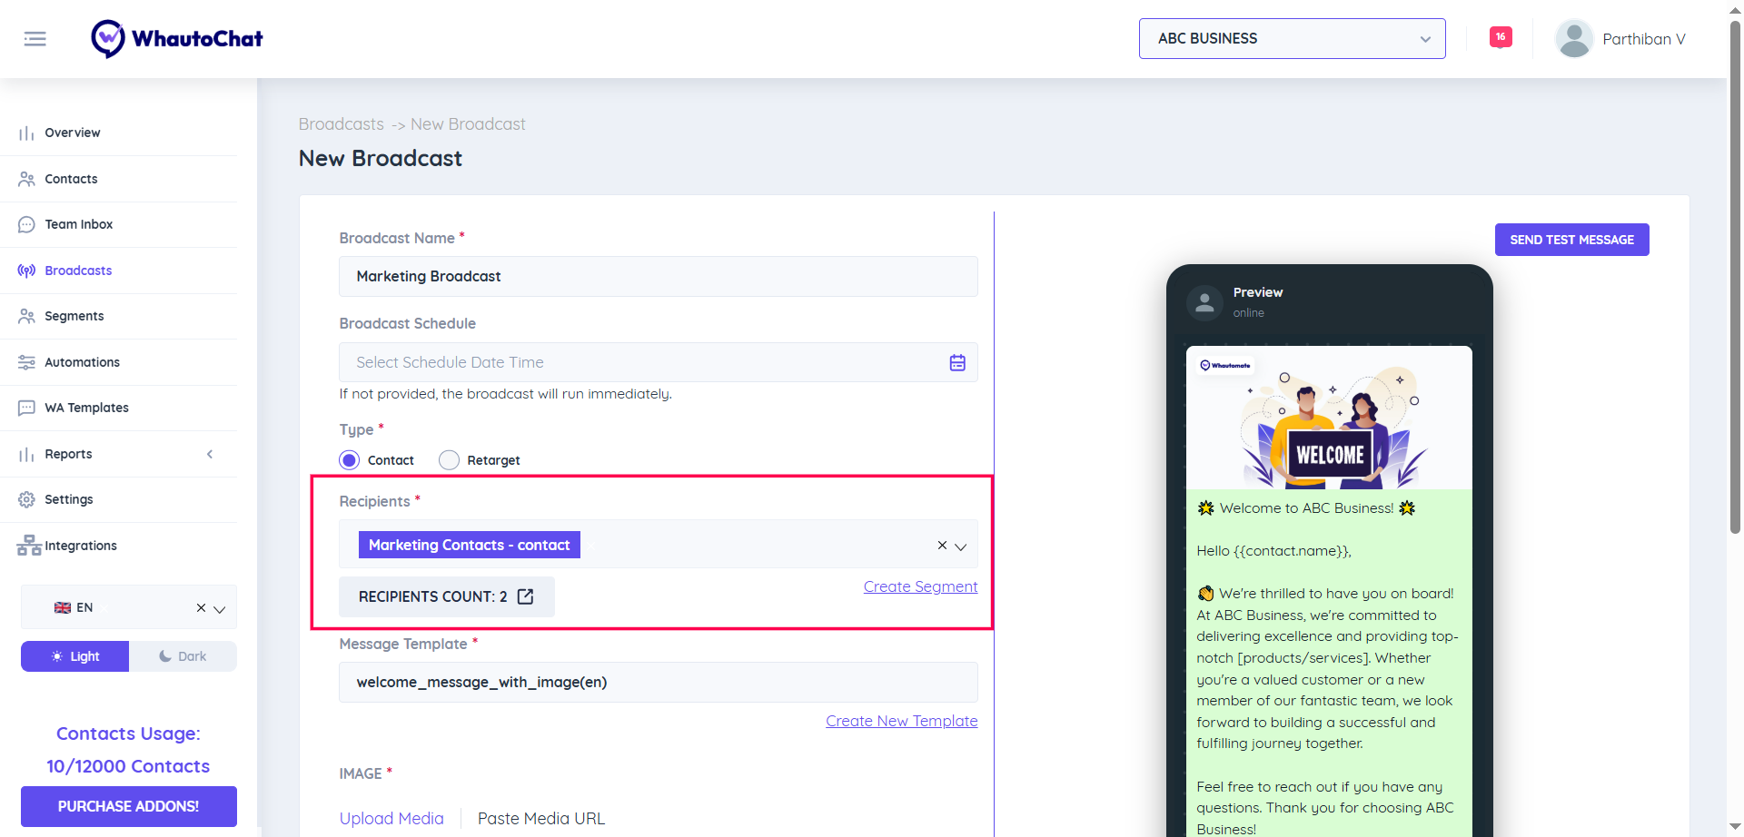Open recipients list external link icon
The width and height of the screenshot is (1744, 837).
(525, 596)
